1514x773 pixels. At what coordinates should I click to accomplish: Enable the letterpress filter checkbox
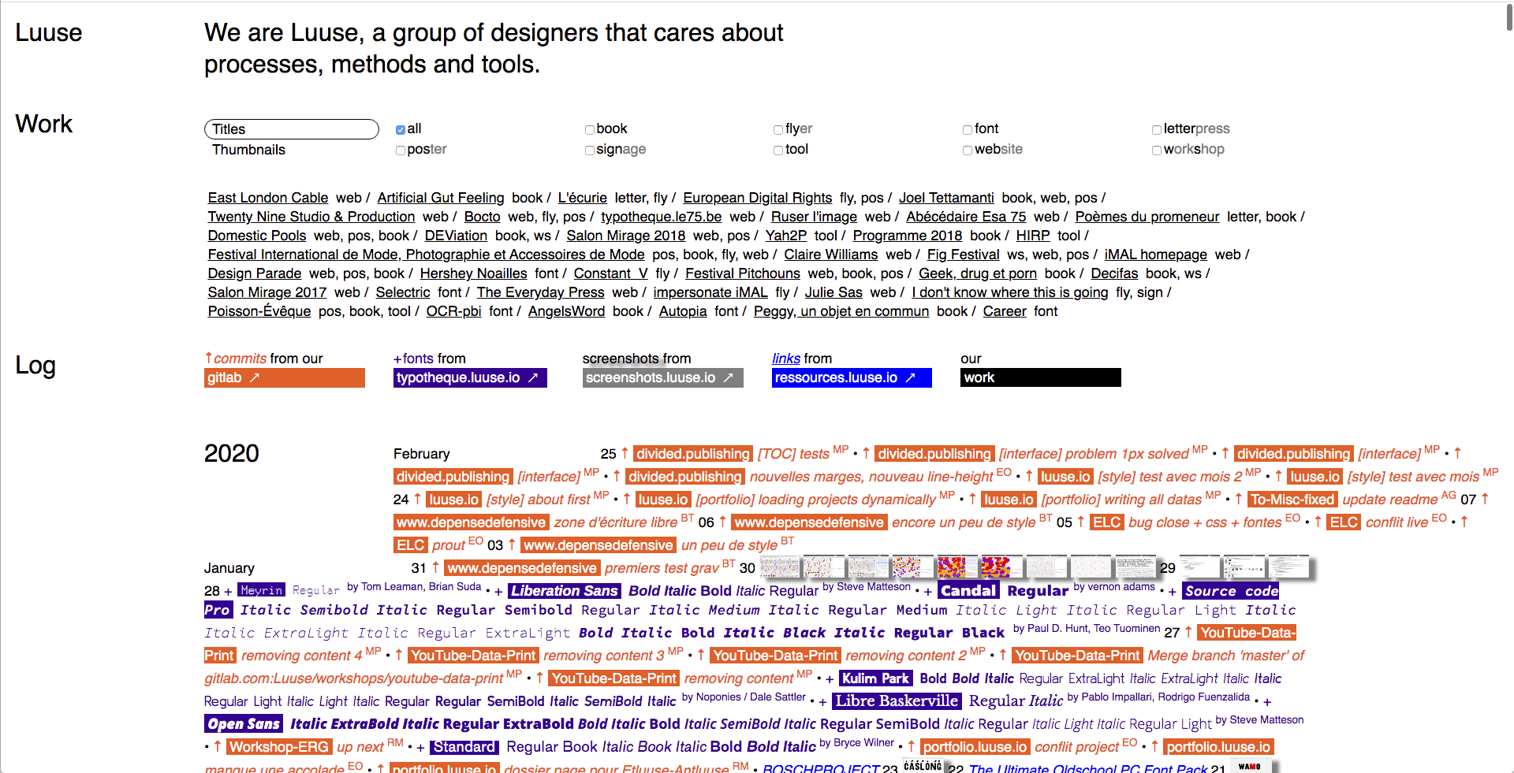pos(1157,130)
